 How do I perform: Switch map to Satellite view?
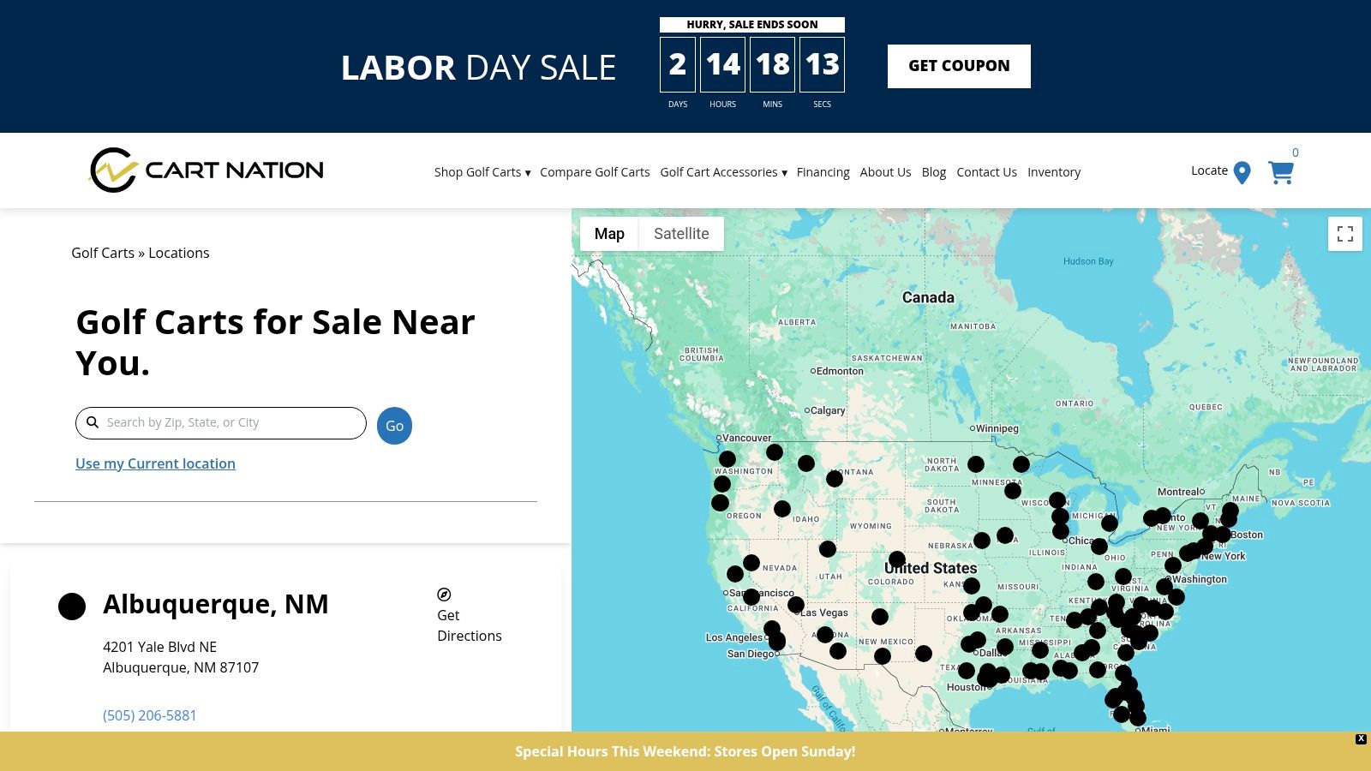tap(681, 234)
